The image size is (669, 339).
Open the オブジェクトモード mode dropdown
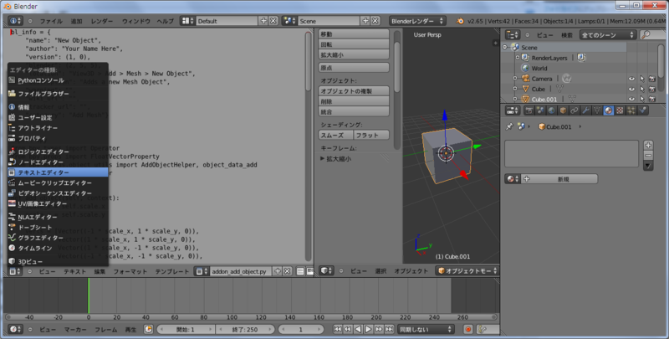(x=467, y=270)
